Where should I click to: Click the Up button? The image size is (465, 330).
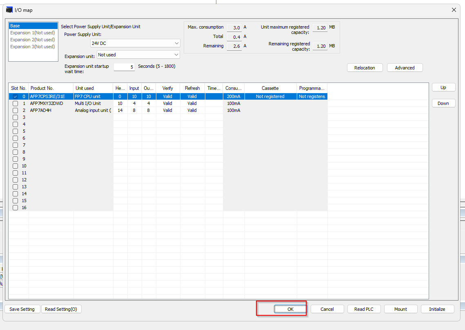point(443,87)
